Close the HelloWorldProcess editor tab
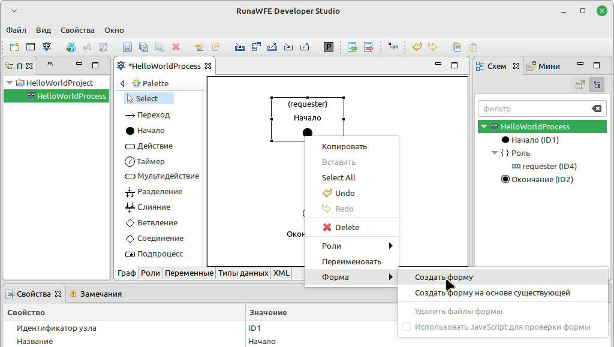The width and height of the screenshot is (614, 347). (x=208, y=66)
